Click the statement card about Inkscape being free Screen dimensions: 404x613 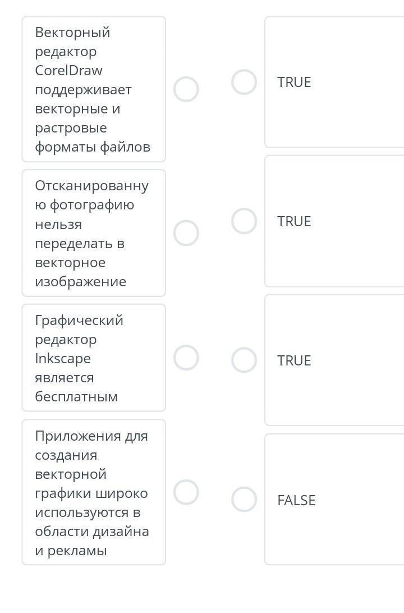(x=94, y=358)
